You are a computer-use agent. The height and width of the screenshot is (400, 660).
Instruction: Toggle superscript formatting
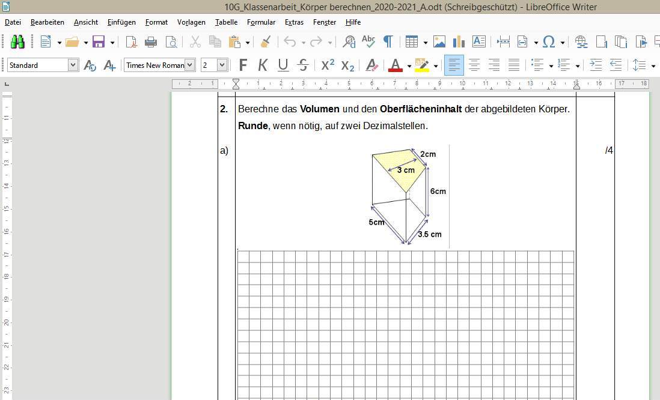[x=328, y=65]
